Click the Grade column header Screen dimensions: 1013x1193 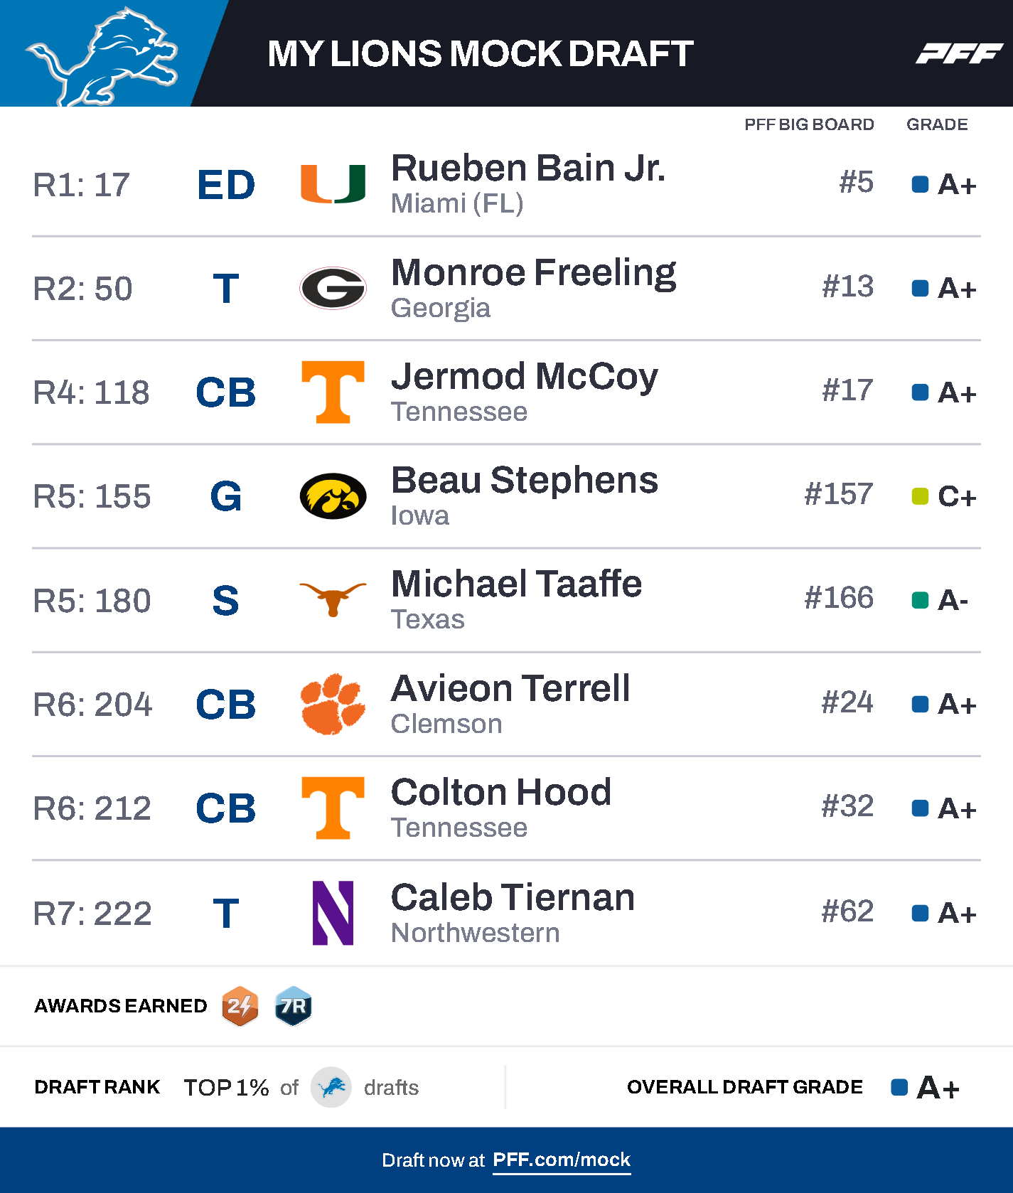(x=936, y=124)
